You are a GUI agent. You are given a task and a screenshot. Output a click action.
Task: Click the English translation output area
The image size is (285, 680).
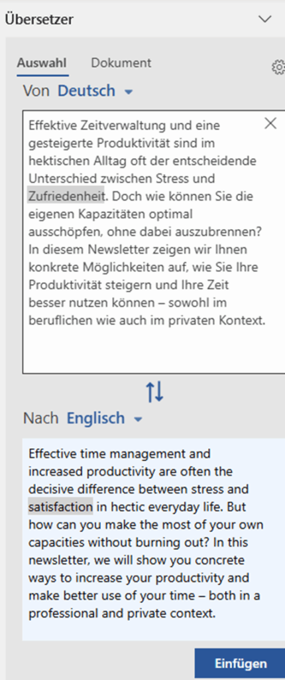tap(154, 539)
